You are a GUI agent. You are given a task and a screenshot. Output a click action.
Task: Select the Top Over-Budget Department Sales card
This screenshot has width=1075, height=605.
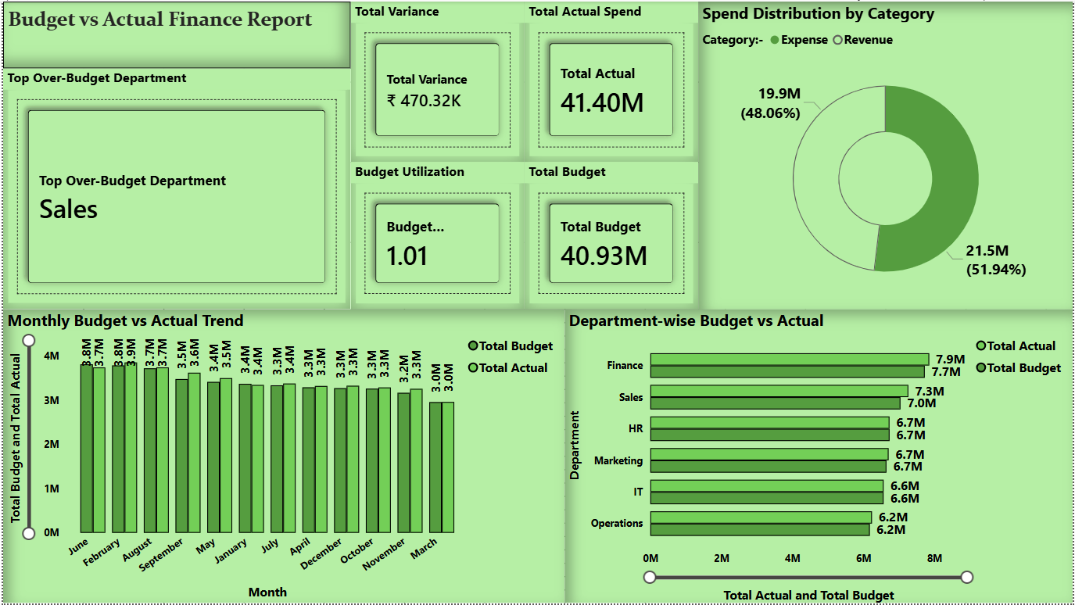pos(176,196)
